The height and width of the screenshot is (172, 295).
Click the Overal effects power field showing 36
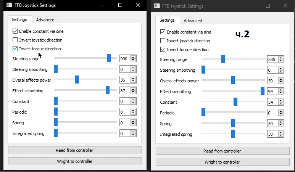[x=124, y=80]
